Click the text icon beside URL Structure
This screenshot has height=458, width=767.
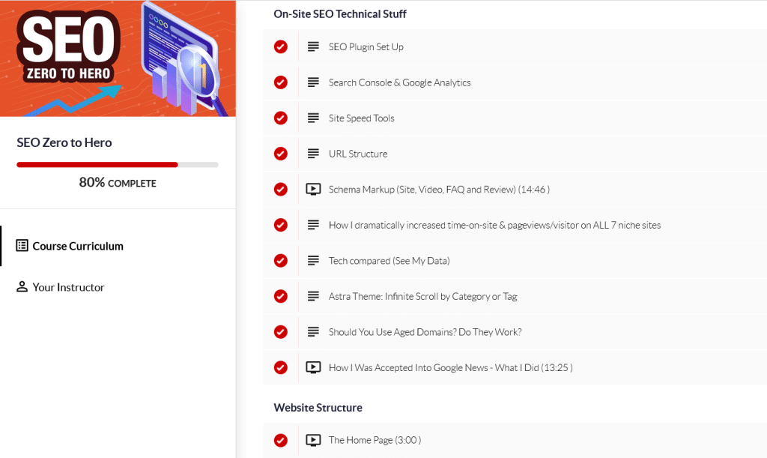pos(313,154)
